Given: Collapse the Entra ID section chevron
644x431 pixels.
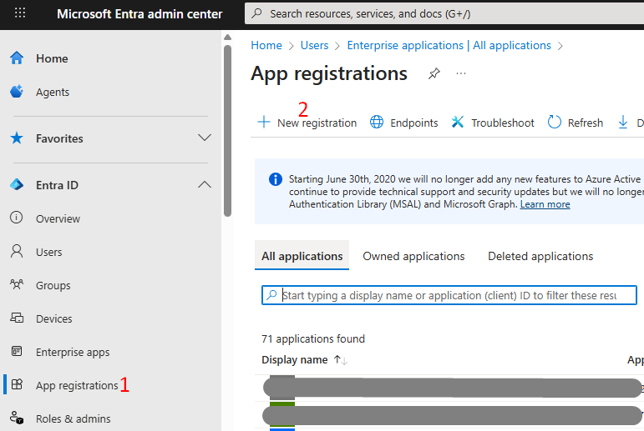Looking at the screenshot, I should pos(204,184).
